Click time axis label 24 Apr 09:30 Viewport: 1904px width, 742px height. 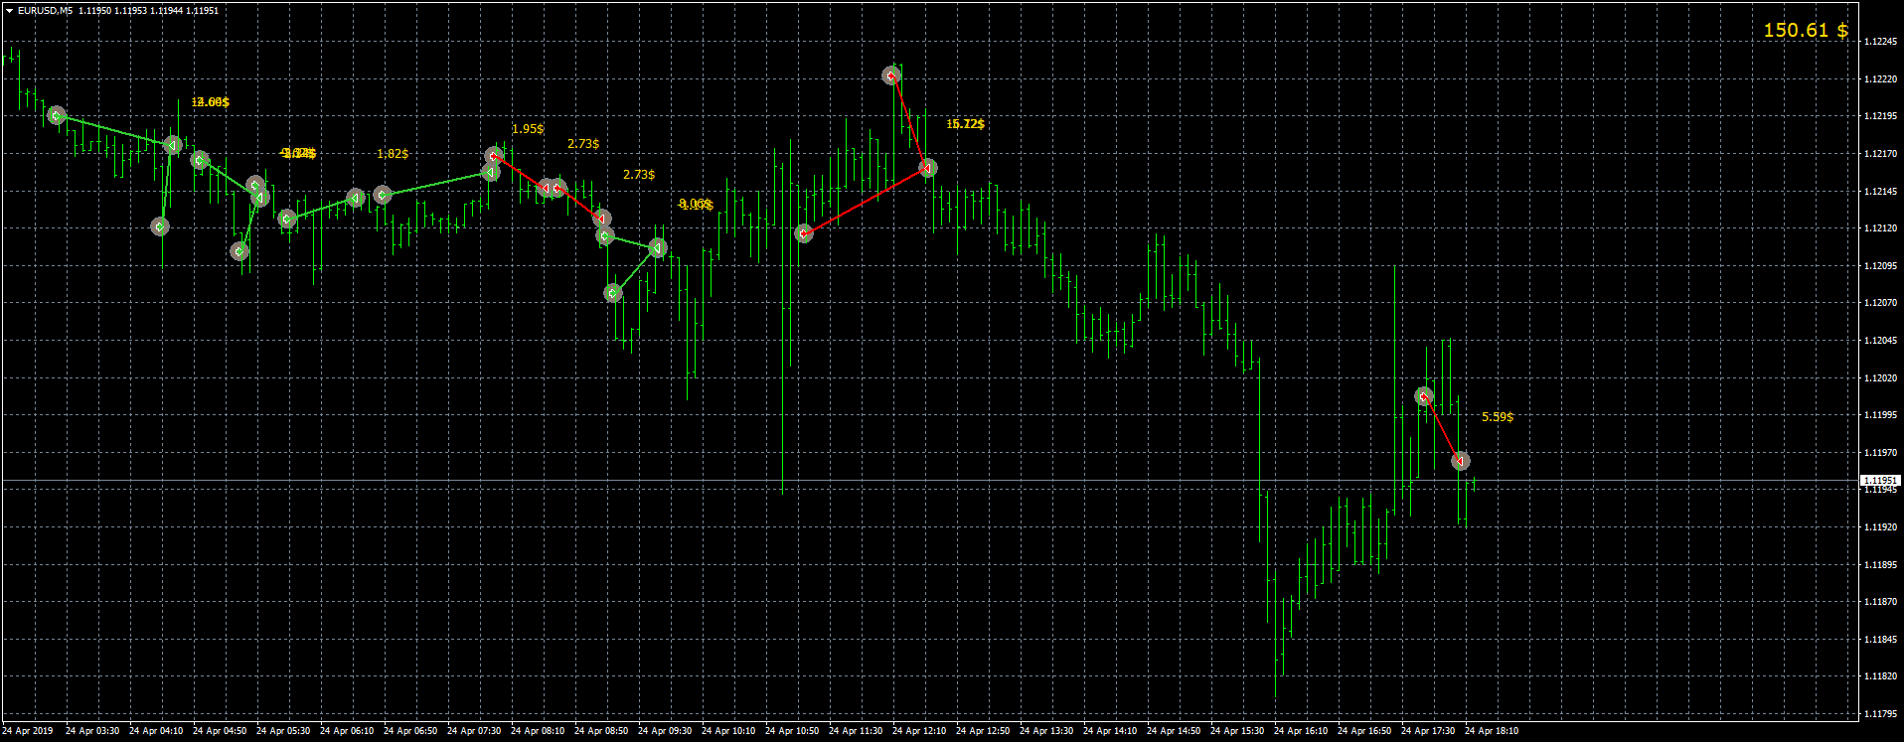(665, 731)
